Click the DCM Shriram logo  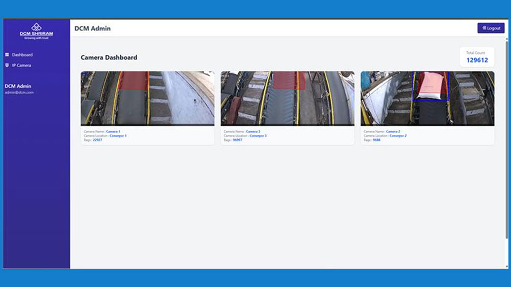click(36, 30)
